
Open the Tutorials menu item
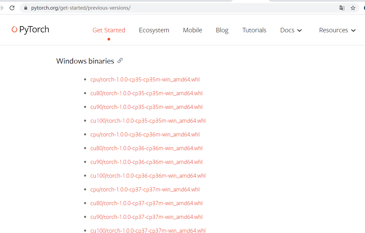coord(254,30)
